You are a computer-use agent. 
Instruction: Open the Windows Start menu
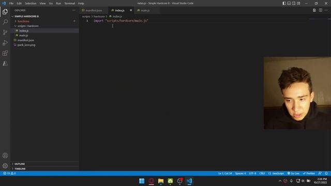click(142, 181)
